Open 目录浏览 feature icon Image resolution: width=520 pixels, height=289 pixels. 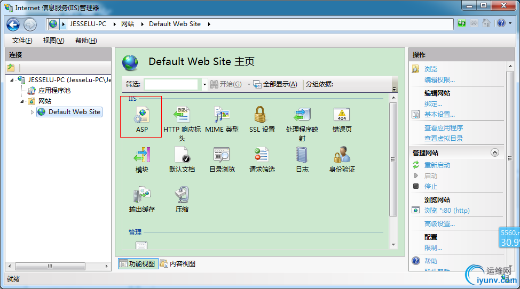pos(222,159)
